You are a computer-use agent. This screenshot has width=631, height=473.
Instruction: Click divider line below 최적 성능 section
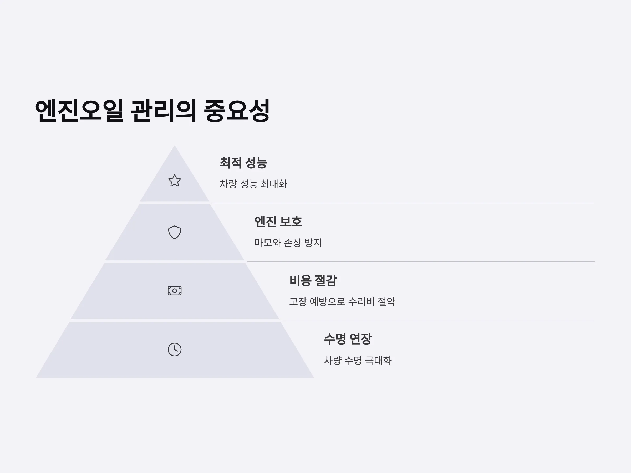[403, 203]
